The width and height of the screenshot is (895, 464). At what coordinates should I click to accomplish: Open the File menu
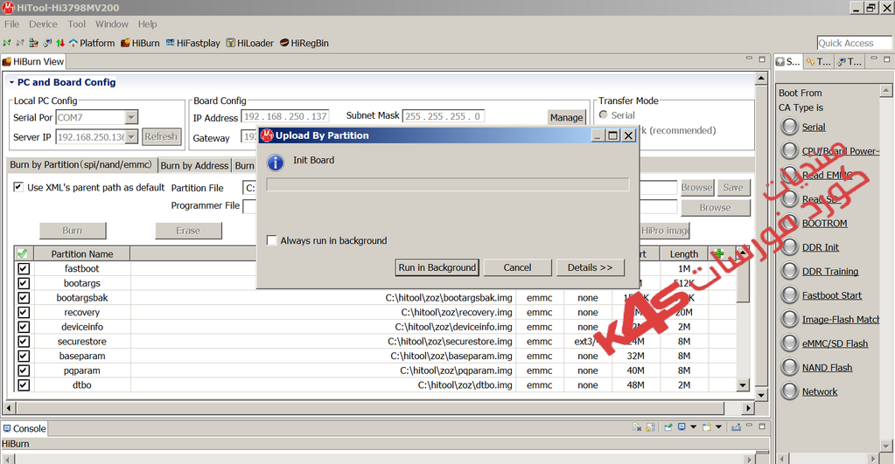11,24
